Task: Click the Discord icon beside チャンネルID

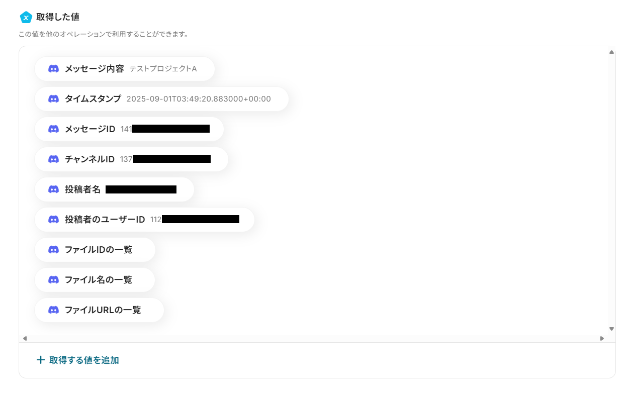Action: 53,159
